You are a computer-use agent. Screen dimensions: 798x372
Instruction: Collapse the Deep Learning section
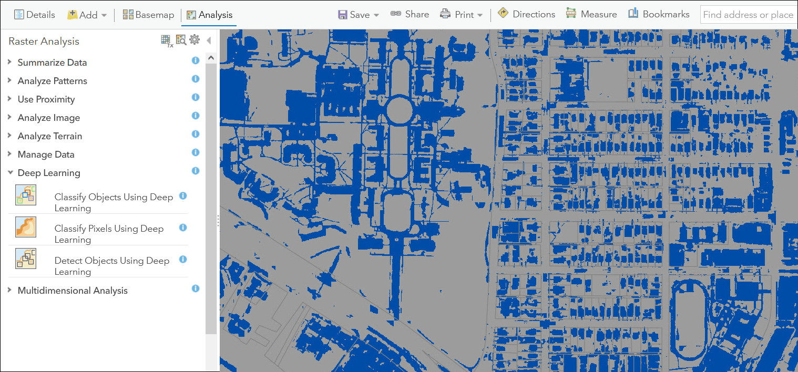tap(9, 172)
